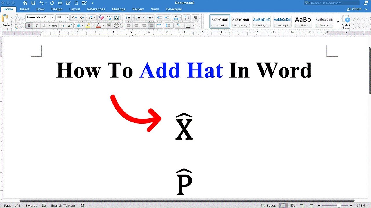Align text left
The height and width of the screenshot is (208, 371).
[129, 26]
